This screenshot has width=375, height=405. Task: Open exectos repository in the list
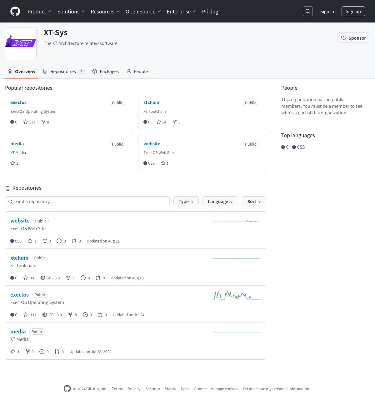(19, 295)
